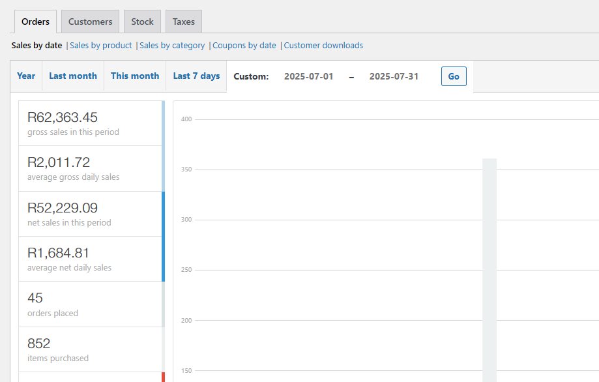Open the Orders report tab
This screenshot has height=382, width=599.
[35, 22]
